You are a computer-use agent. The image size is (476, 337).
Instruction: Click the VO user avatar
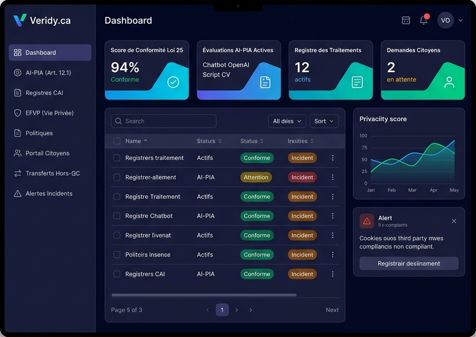point(446,20)
